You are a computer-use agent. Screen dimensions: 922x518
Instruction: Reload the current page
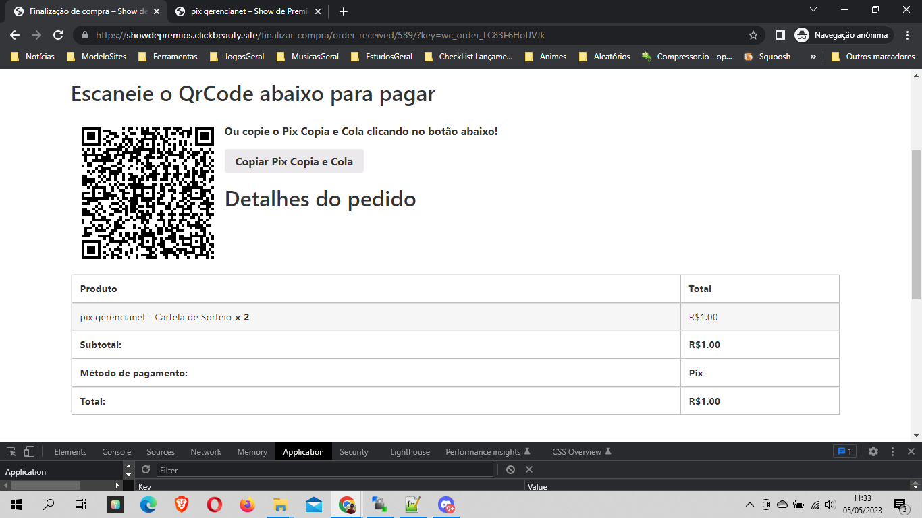58,35
